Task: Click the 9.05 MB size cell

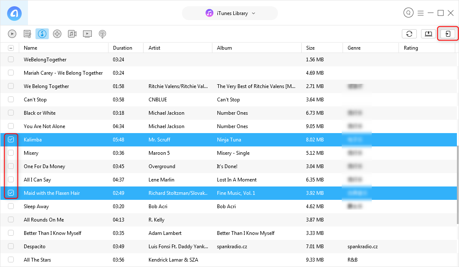Action: click(315, 126)
